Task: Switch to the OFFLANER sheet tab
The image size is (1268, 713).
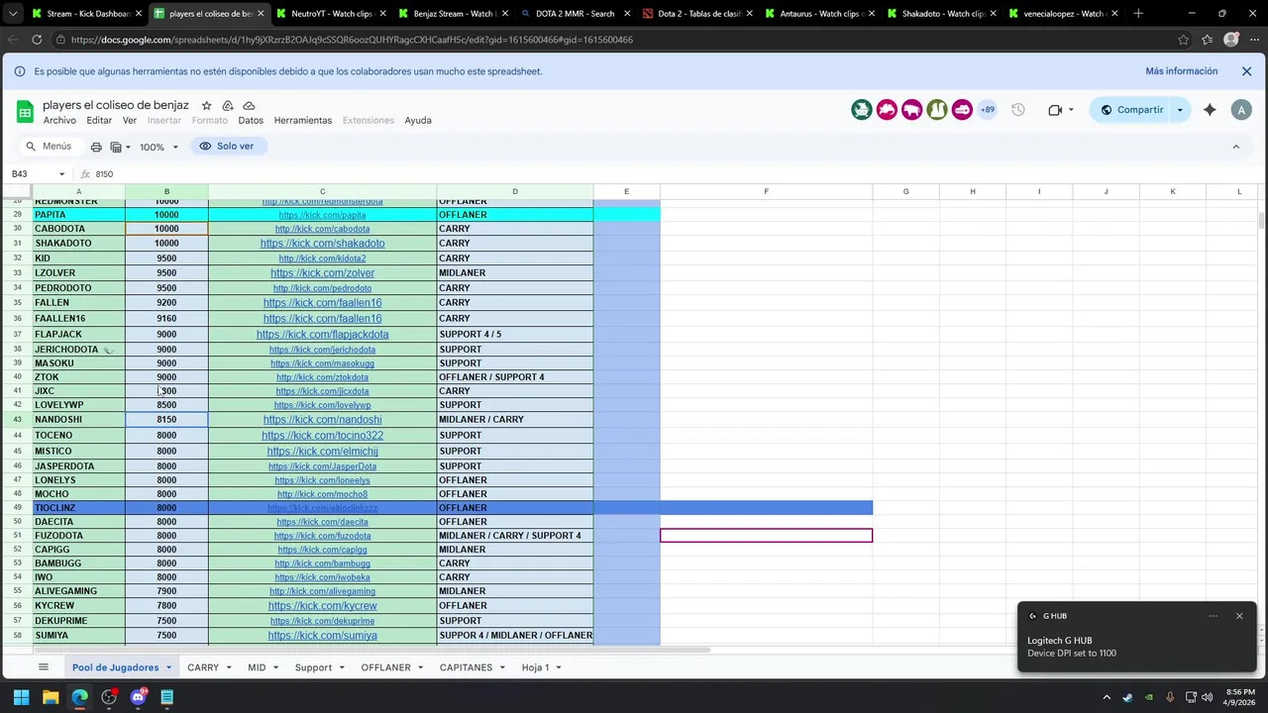Action: click(x=385, y=667)
